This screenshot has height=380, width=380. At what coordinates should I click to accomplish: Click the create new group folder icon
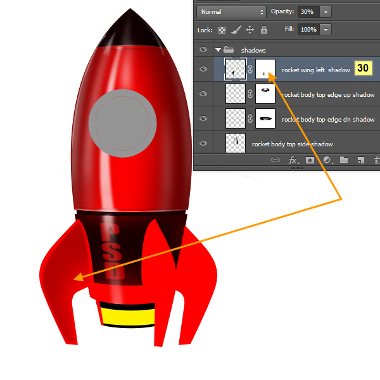click(343, 160)
